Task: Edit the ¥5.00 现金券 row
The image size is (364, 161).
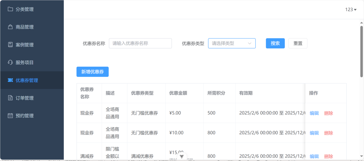Action: pos(314,113)
